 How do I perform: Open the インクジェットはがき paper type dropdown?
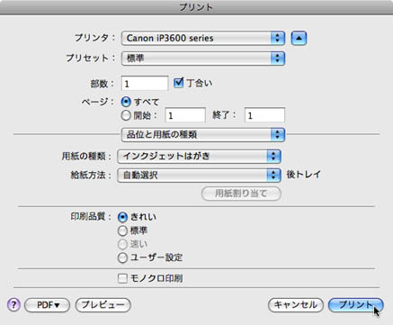coord(199,157)
